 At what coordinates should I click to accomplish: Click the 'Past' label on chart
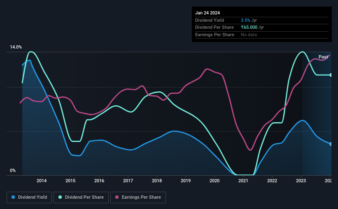[323, 57]
